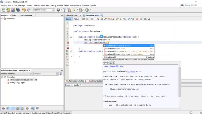Click the Debug Project toolbar icon
The height and width of the screenshot is (114, 202).
(81, 10)
